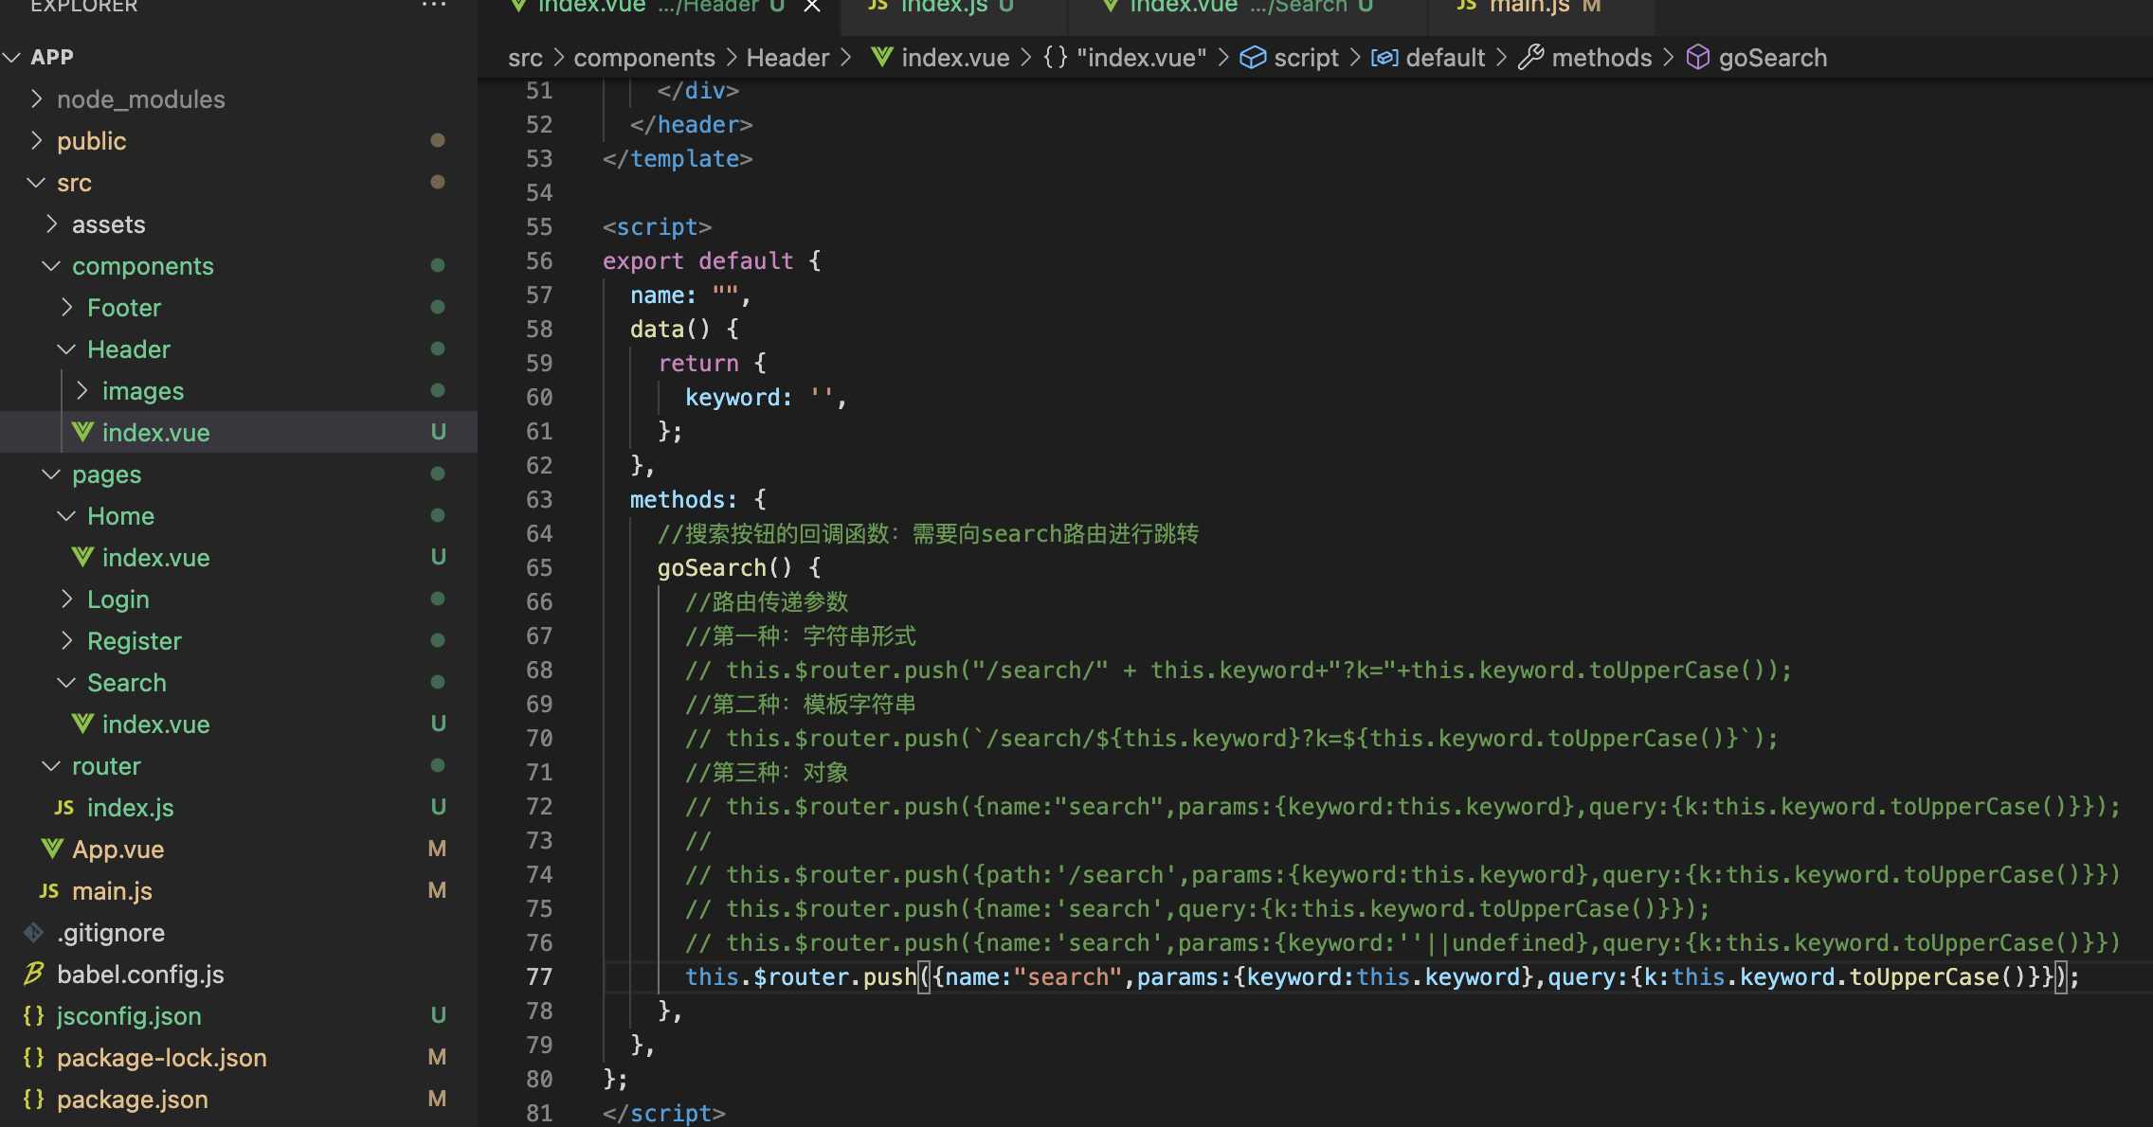Close the Header index.vue editor tab
Image resolution: width=2153 pixels, height=1127 pixels.
point(812,7)
